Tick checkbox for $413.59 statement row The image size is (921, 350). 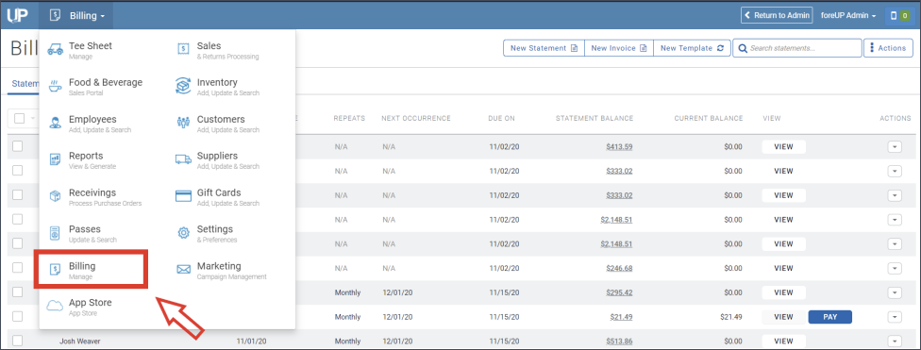click(18, 146)
